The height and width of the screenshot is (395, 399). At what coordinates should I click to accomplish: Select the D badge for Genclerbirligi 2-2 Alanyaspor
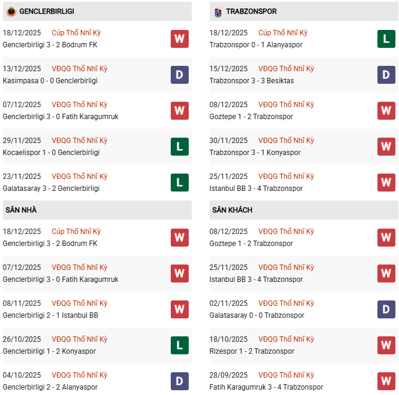tap(180, 381)
